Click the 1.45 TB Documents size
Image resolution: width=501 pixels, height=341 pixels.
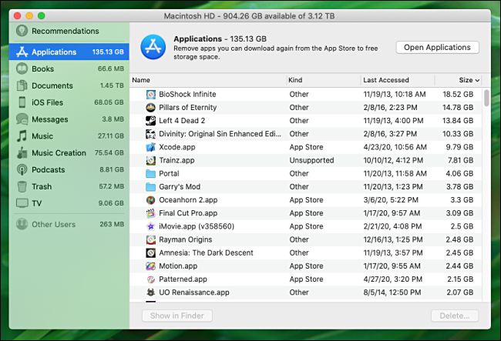pyautogui.click(x=112, y=85)
